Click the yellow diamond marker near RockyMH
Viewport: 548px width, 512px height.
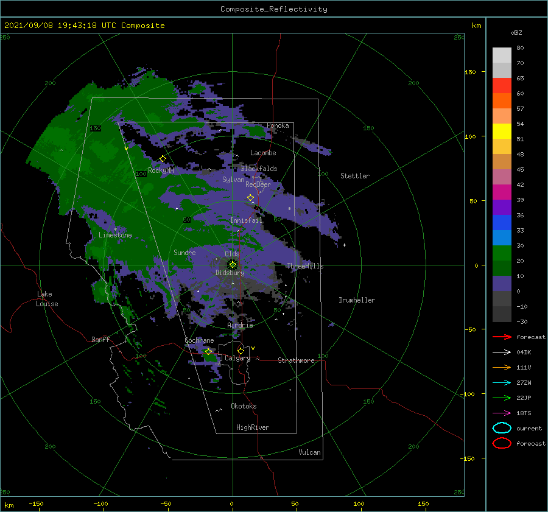click(163, 159)
